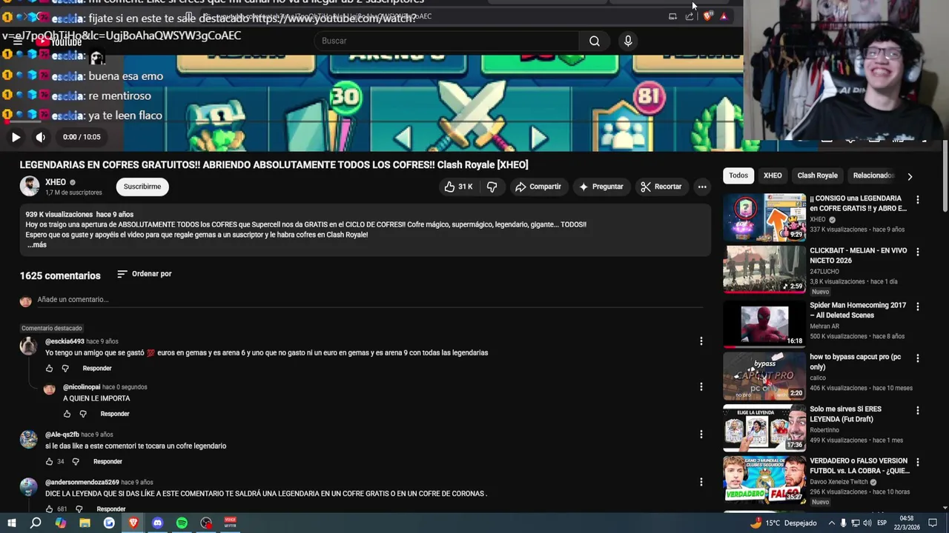Open options menu for the @Ale-qs2fb comment

tap(701, 435)
